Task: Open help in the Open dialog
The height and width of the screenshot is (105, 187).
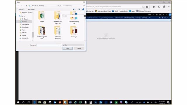Action: click(83, 9)
